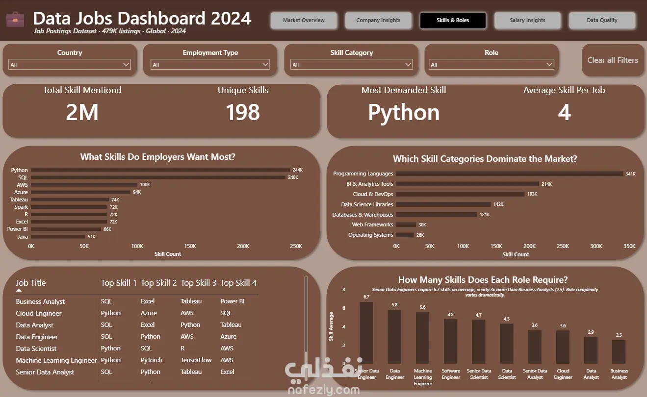The width and height of the screenshot is (647, 397).
Task: Click the Cloud Engineer column in role chart
Action: click(563, 347)
